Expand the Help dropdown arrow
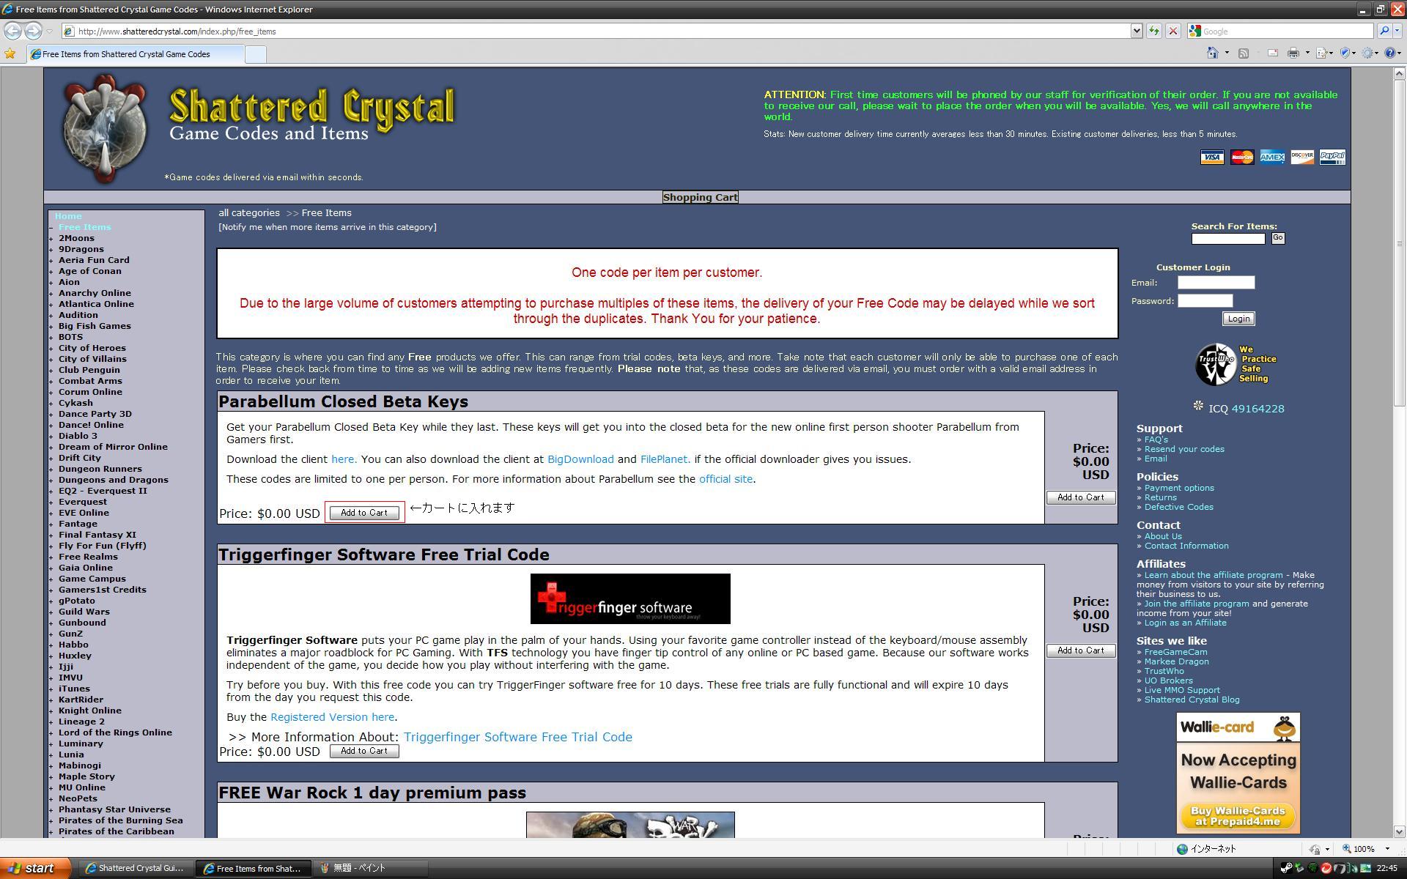This screenshot has height=879, width=1407. pos(1400,53)
